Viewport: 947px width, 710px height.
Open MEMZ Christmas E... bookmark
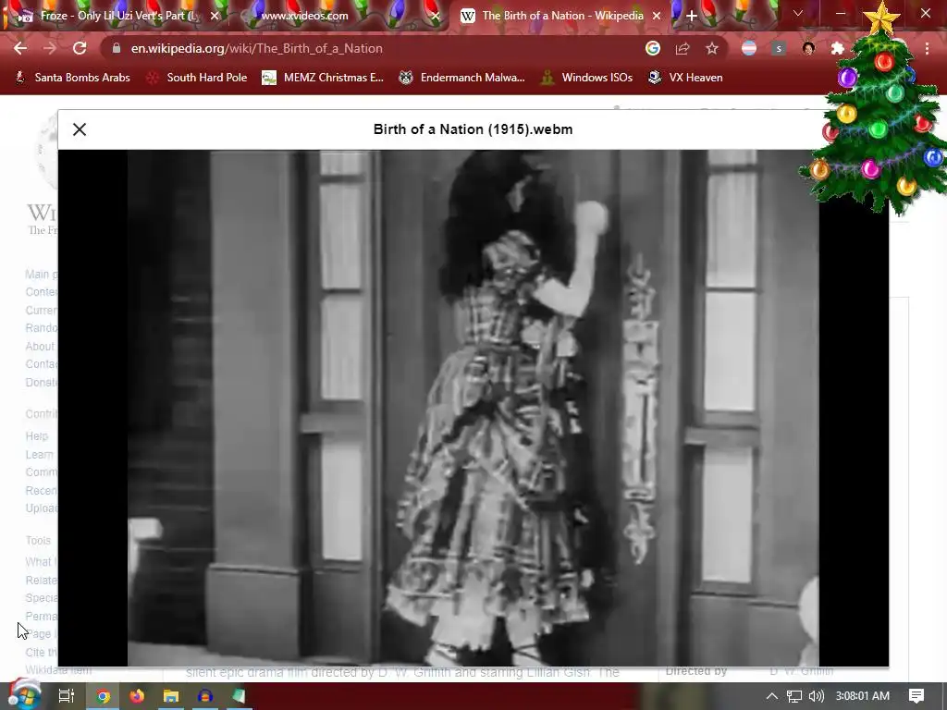point(323,78)
